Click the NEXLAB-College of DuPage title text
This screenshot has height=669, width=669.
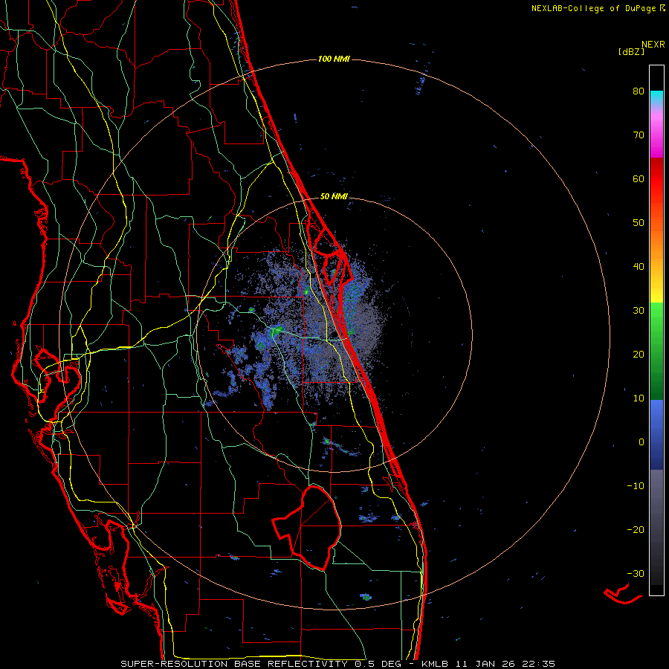coord(593,8)
